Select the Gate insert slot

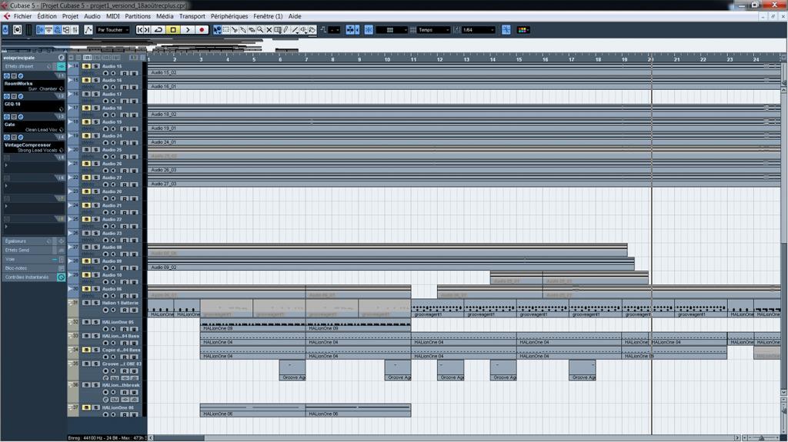tap(34, 127)
